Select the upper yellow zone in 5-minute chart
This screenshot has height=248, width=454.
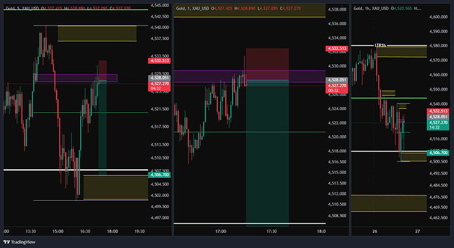click(x=97, y=33)
